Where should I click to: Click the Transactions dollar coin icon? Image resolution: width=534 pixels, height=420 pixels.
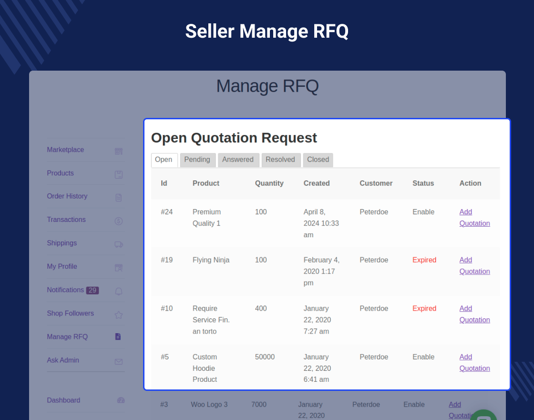(x=119, y=221)
